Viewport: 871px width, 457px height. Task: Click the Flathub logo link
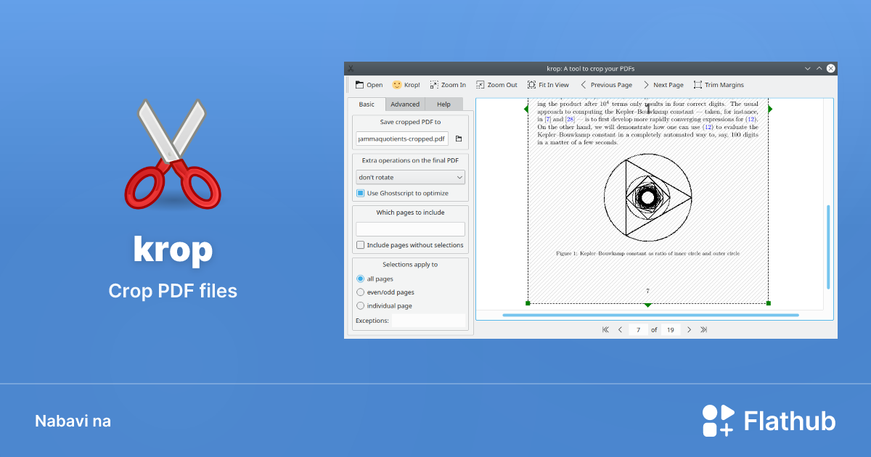tap(769, 421)
